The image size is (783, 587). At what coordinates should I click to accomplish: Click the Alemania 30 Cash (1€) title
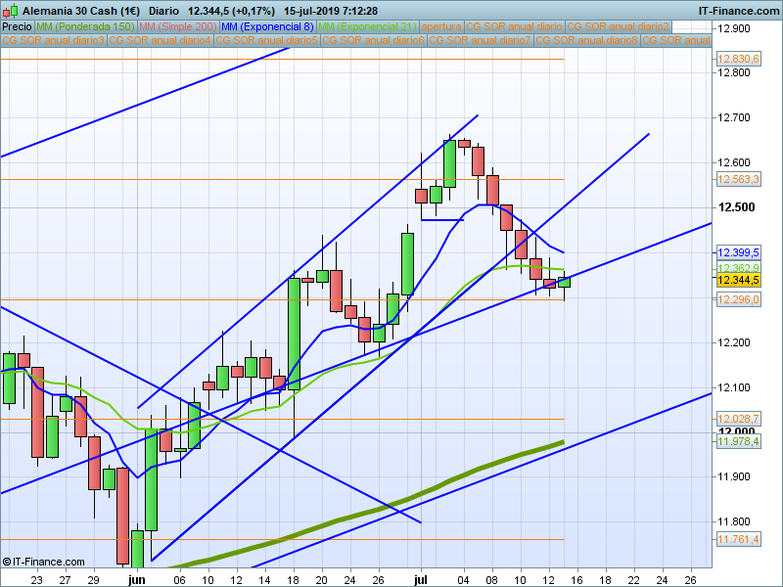(x=81, y=11)
